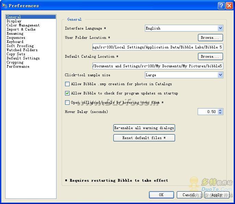
Task: Decrease Hover Delay with down arrow
Action: point(220,113)
